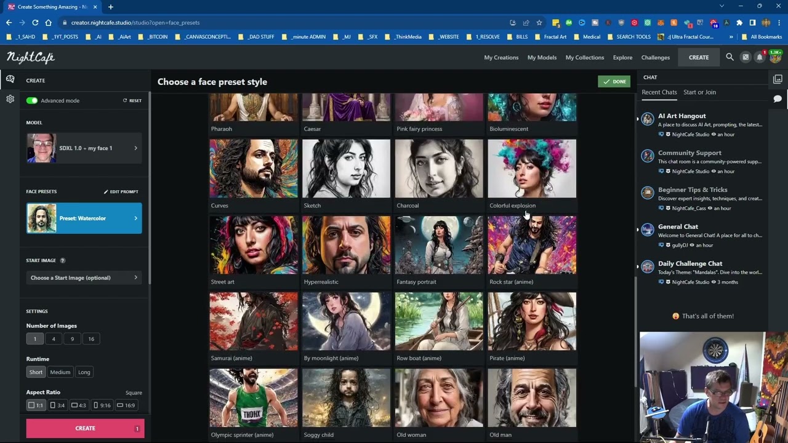Select the Hyperrealistic preset thumbnail

tap(346, 245)
